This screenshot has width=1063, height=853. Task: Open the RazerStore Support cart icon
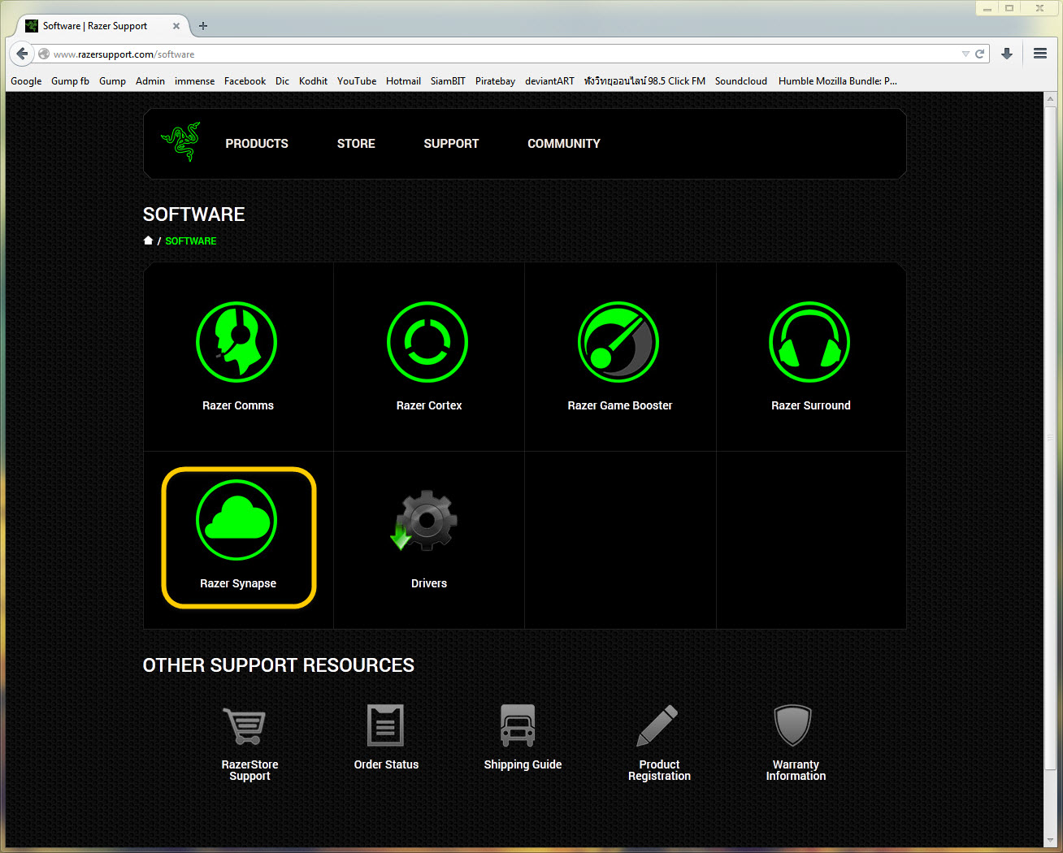coord(245,725)
